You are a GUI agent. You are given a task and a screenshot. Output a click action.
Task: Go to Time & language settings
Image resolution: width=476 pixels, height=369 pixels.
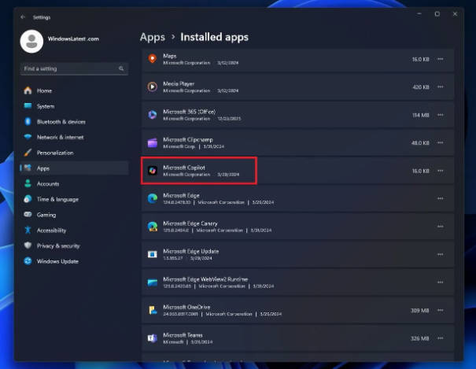coord(75,199)
